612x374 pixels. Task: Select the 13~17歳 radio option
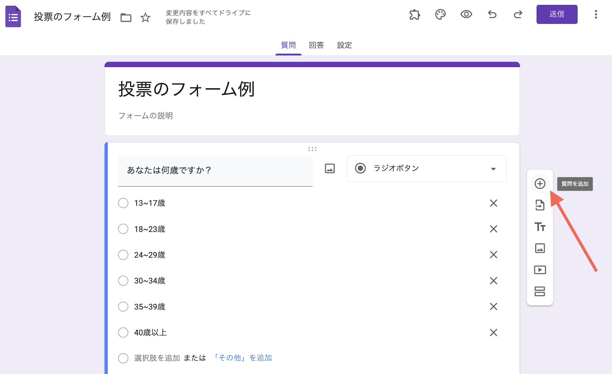tap(123, 203)
